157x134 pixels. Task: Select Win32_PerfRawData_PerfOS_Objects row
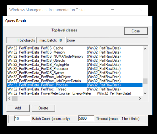(75, 61)
